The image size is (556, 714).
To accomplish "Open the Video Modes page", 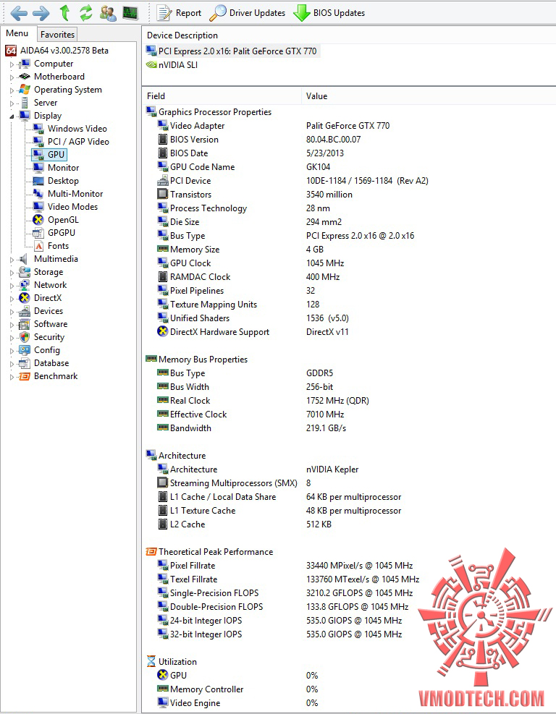I will 72,207.
